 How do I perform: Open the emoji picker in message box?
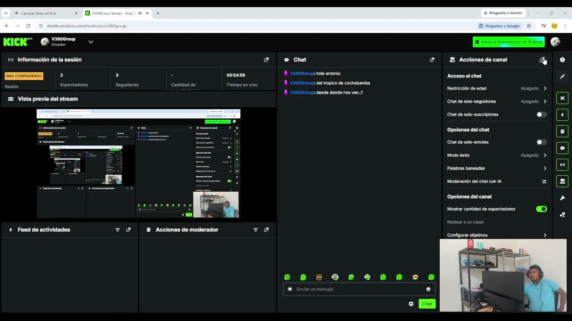click(x=428, y=289)
